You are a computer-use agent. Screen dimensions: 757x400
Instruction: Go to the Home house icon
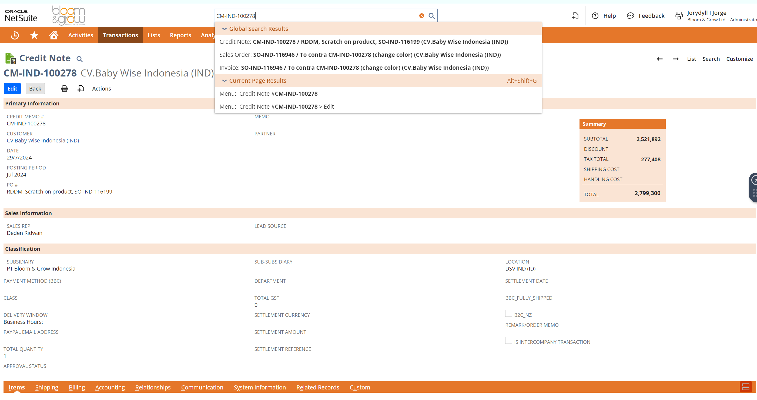pyautogui.click(x=53, y=35)
